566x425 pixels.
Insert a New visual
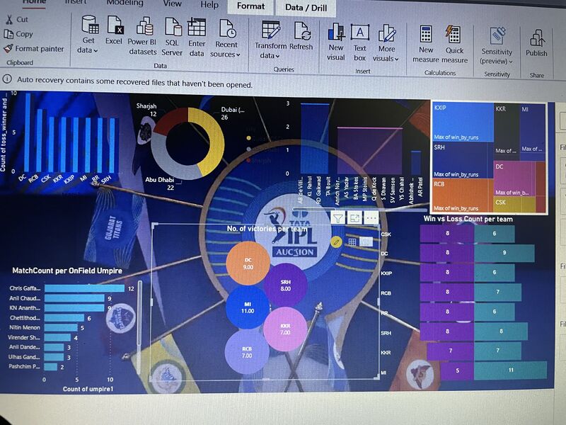[x=336, y=42]
